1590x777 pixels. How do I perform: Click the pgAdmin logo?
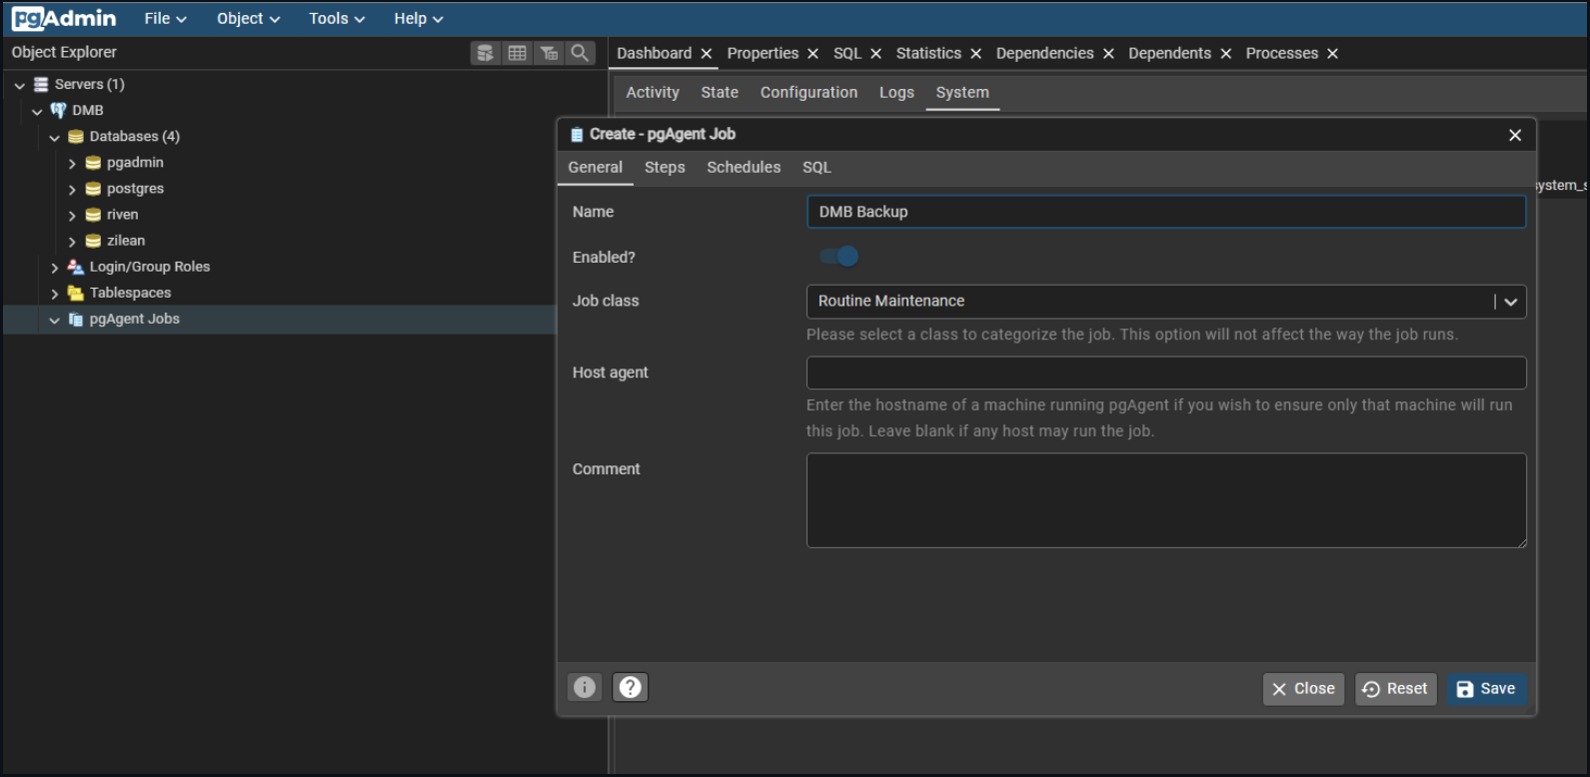tap(64, 18)
